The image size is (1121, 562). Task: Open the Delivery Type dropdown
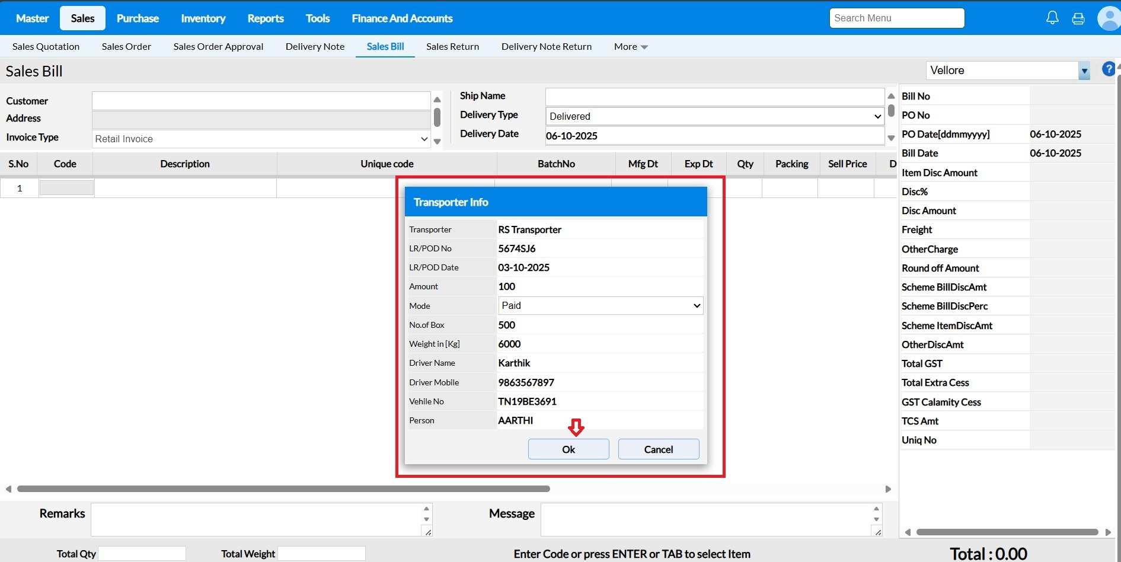(714, 116)
